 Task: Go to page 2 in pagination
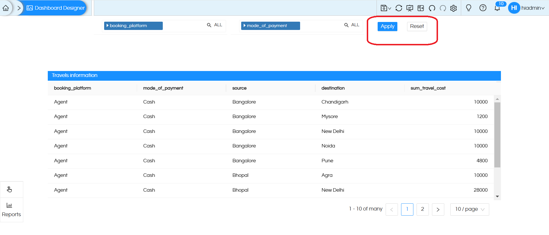tap(423, 209)
